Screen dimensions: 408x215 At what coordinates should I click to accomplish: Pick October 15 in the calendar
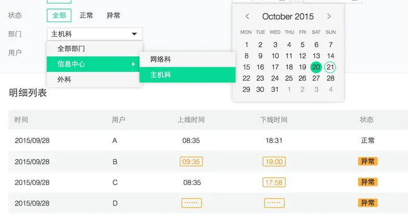pos(246,67)
